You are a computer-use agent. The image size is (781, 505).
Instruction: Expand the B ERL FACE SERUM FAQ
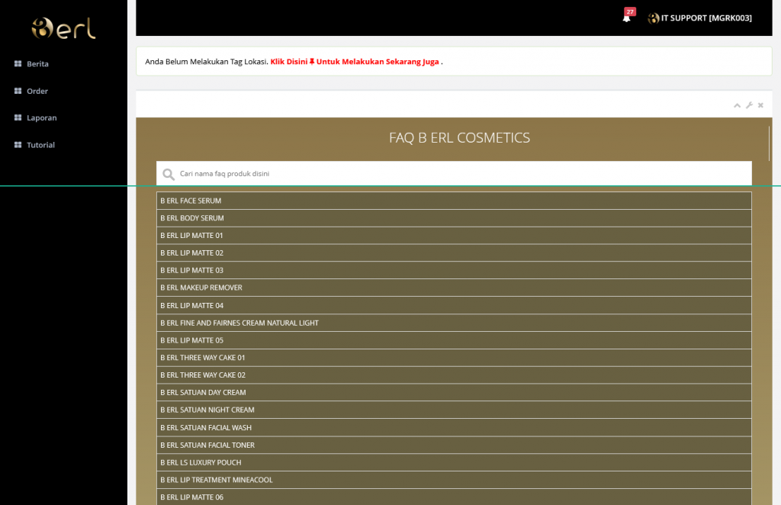(454, 201)
